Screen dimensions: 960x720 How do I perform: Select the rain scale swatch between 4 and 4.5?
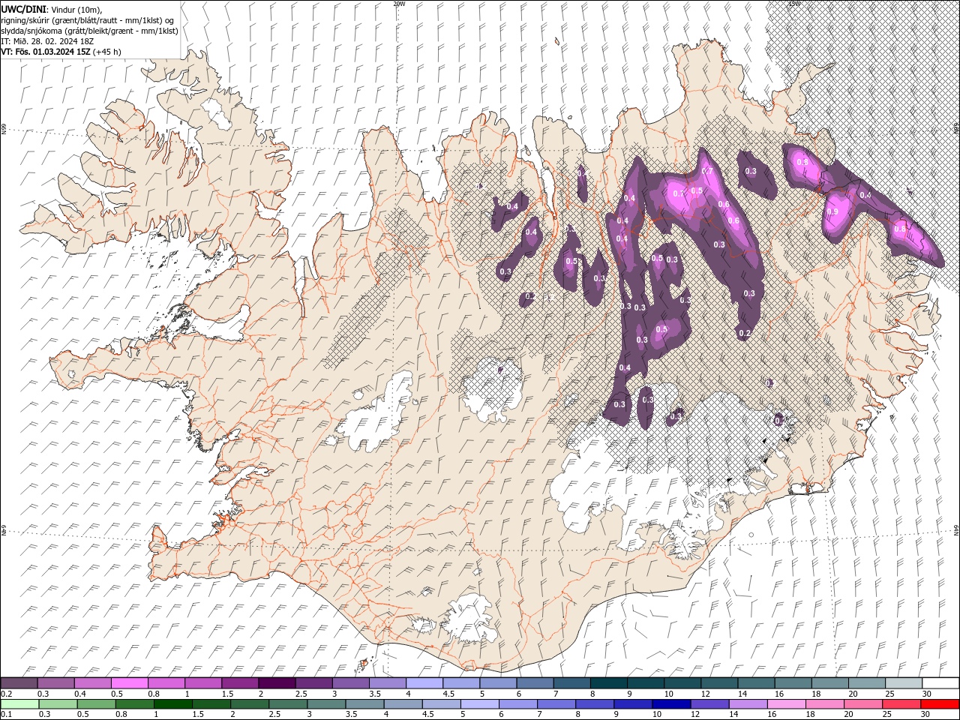point(403,704)
